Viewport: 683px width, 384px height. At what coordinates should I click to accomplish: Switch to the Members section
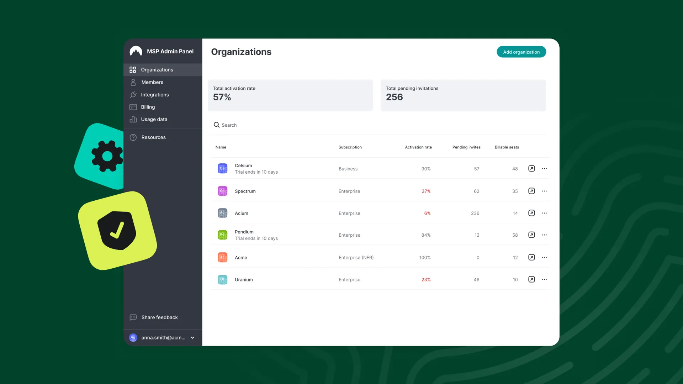152,82
